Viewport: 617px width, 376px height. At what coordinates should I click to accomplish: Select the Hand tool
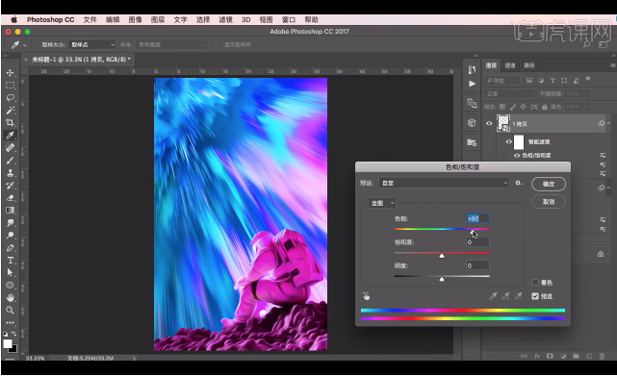[x=11, y=297]
